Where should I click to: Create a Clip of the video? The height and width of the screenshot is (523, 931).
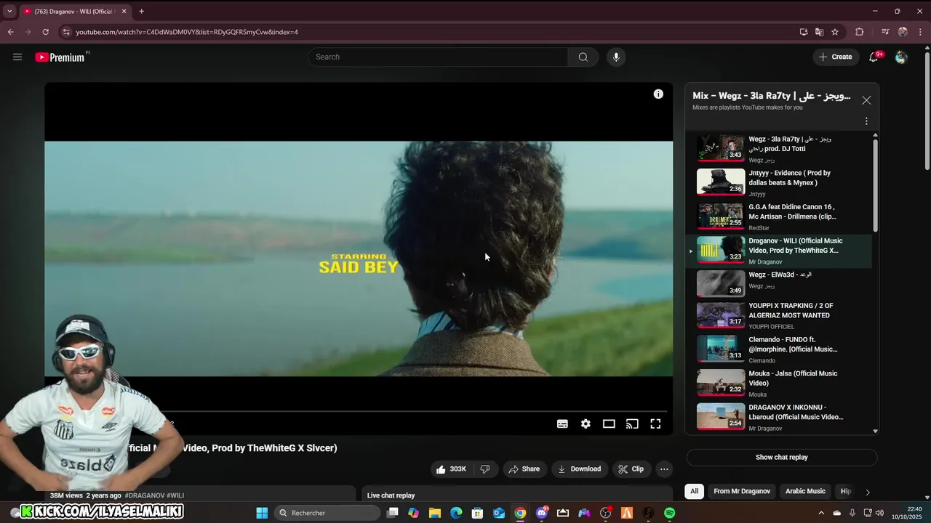(631, 469)
